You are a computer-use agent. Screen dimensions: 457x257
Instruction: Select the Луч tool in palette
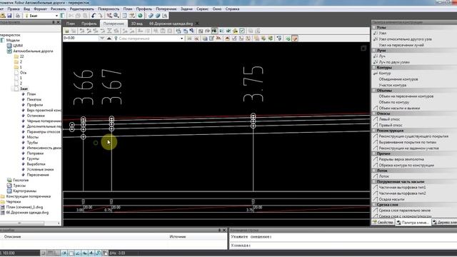point(382,56)
